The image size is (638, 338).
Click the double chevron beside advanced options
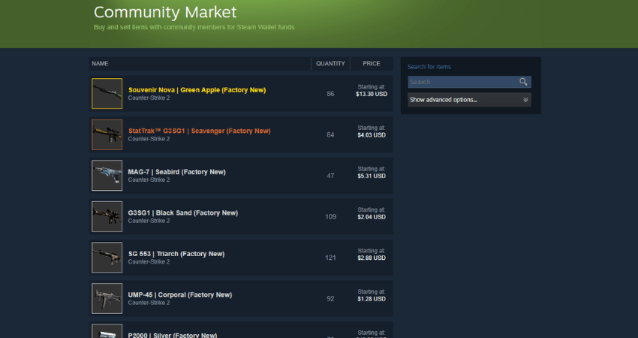click(x=525, y=100)
